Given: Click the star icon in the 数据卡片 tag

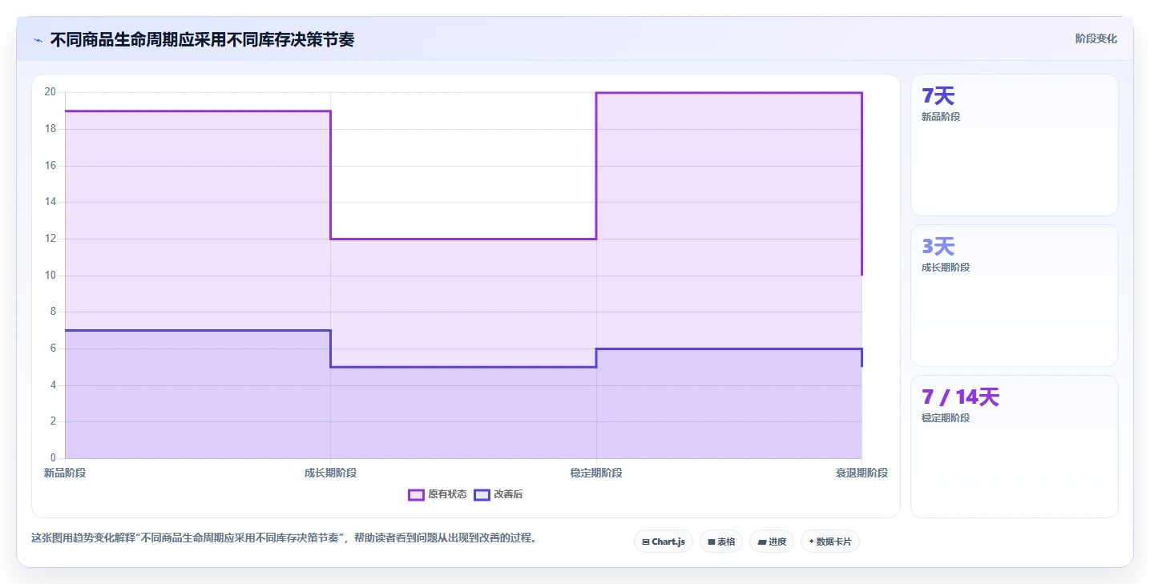Looking at the screenshot, I should 811,542.
